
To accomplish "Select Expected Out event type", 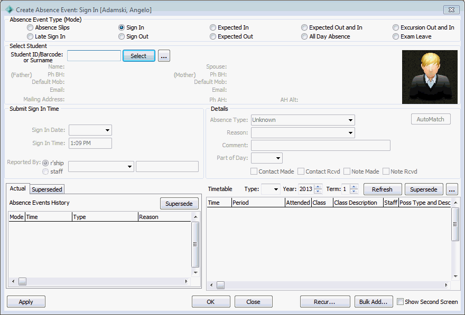I will [212, 36].
